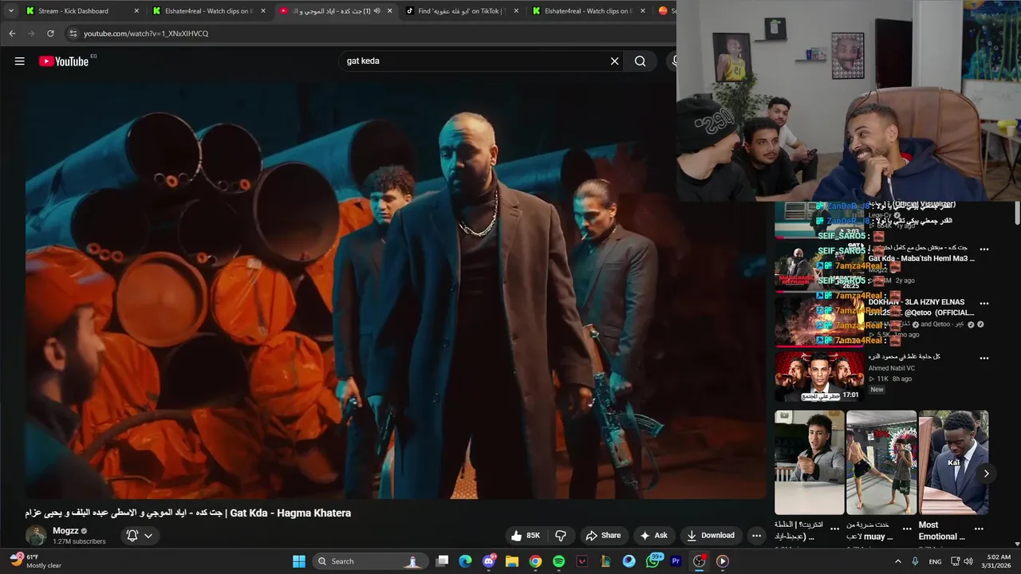
Task: Open the weather widget showing 61°F
Action: (36, 561)
